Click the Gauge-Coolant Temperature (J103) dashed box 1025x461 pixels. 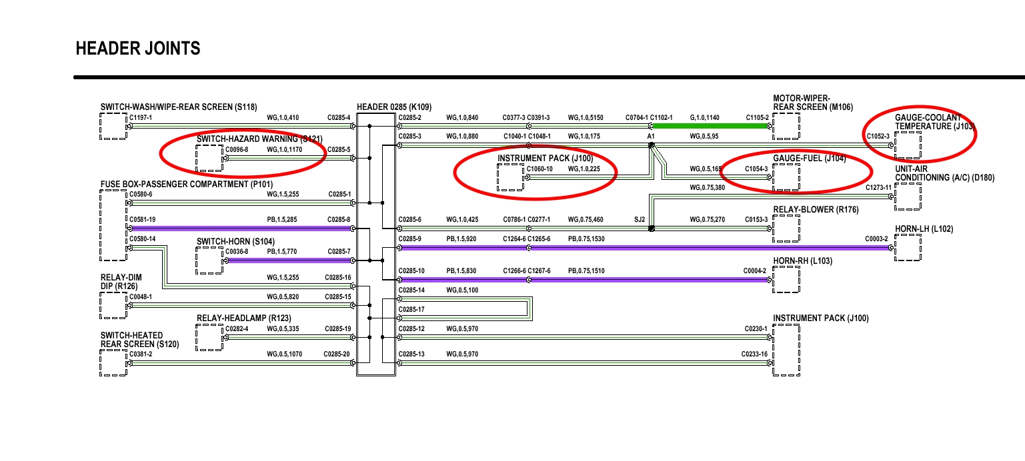pyautogui.click(x=908, y=145)
